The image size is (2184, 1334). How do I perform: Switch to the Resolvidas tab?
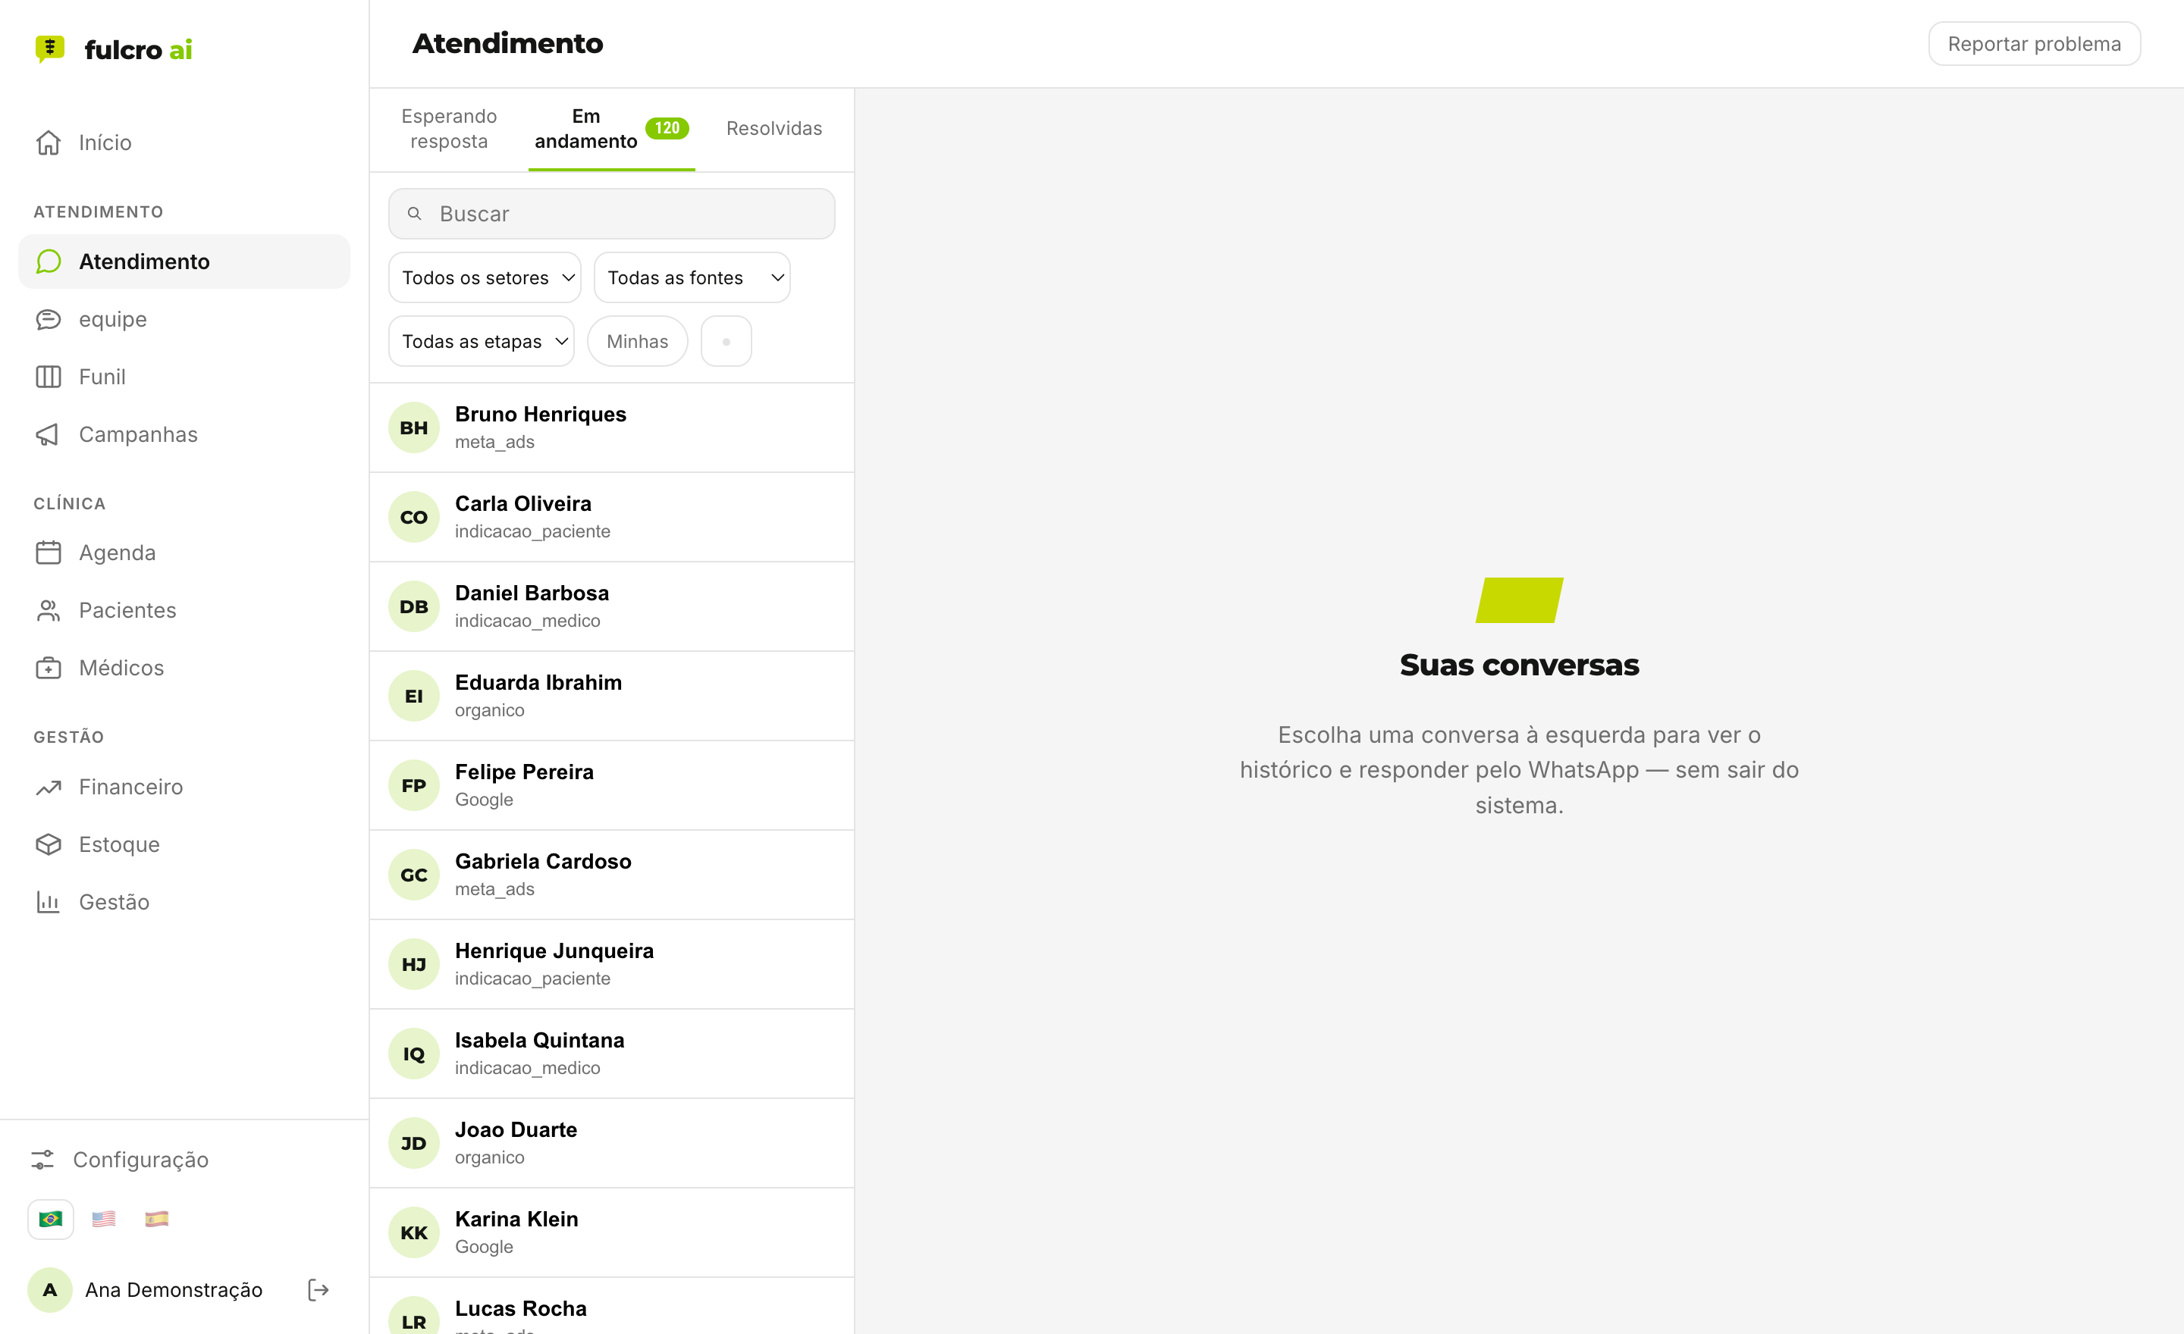[773, 128]
